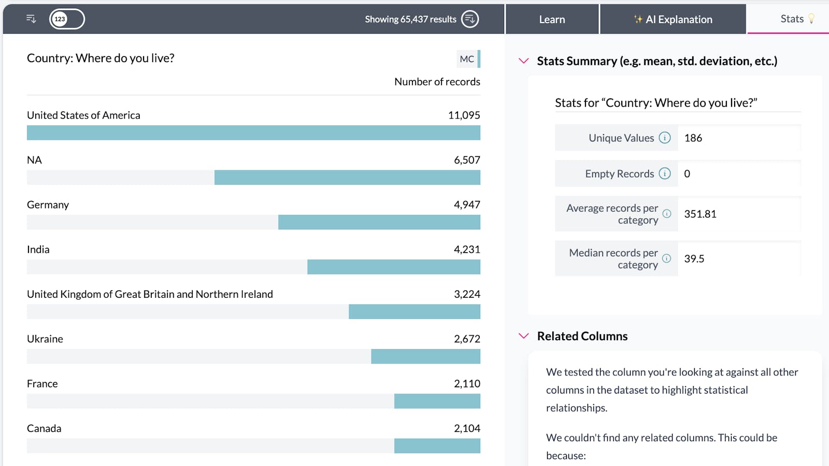This screenshot has height=466, width=829.
Task: Toggle the 123 number display switch
Action: [67, 19]
